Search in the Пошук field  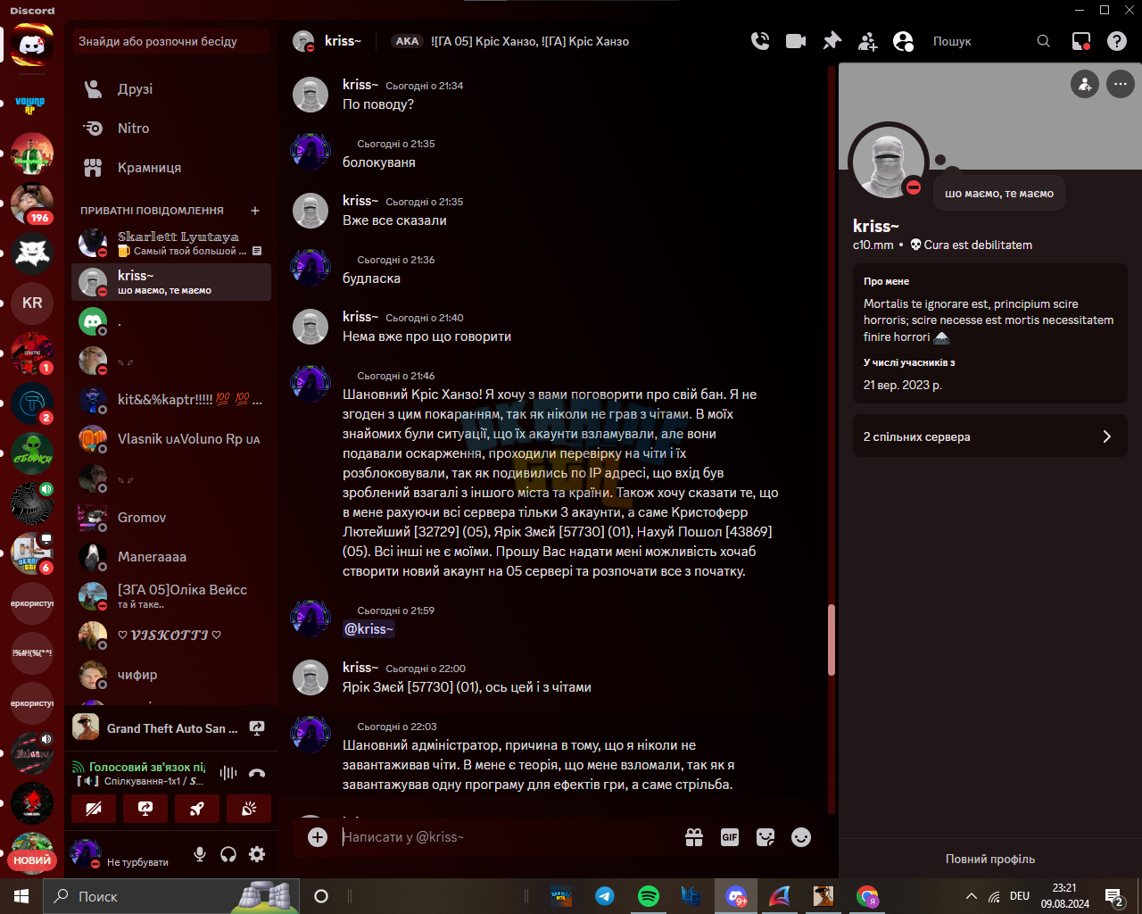990,41
